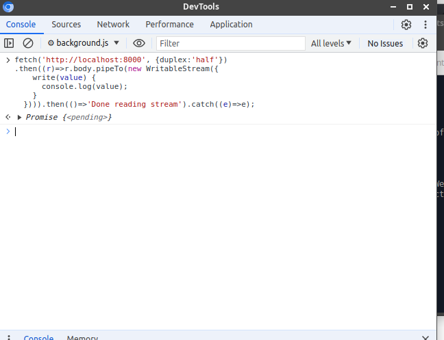Select the drawer Console tab at the bottom
Screen dimensions: 444x340
(38, 337)
